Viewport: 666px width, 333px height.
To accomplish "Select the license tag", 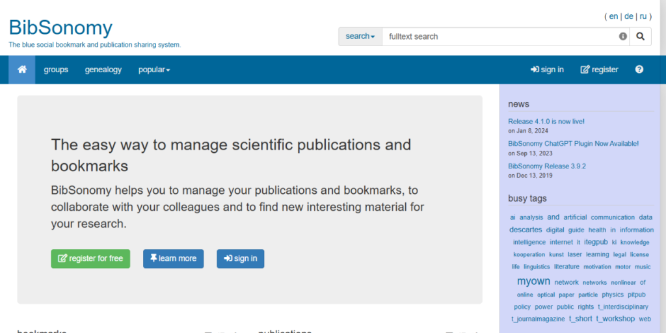I will (639, 255).
